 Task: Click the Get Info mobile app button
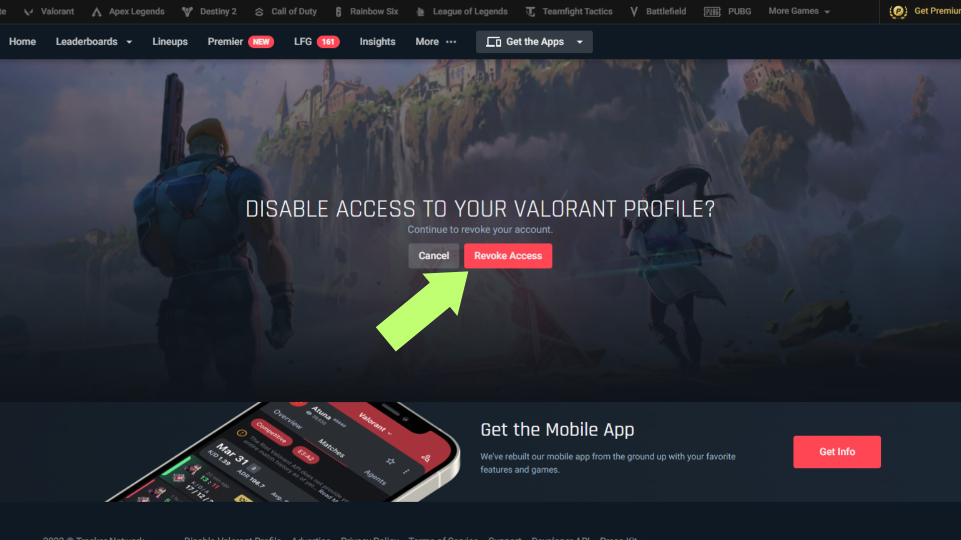coord(837,451)
